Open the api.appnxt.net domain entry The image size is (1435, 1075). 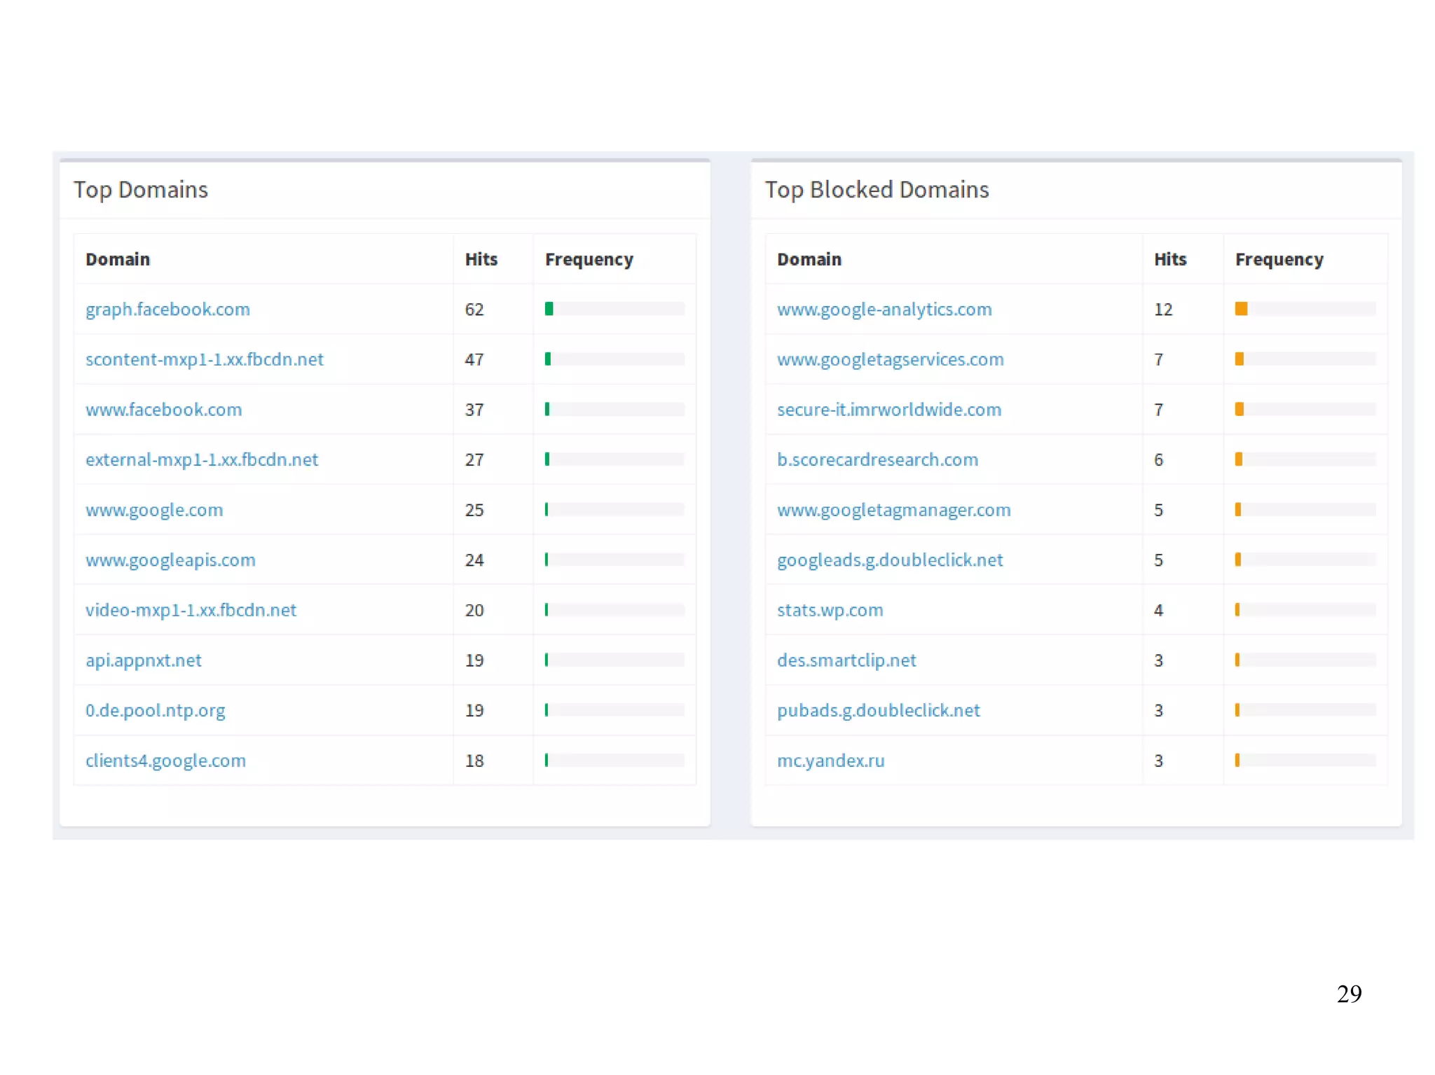point(143,660)
